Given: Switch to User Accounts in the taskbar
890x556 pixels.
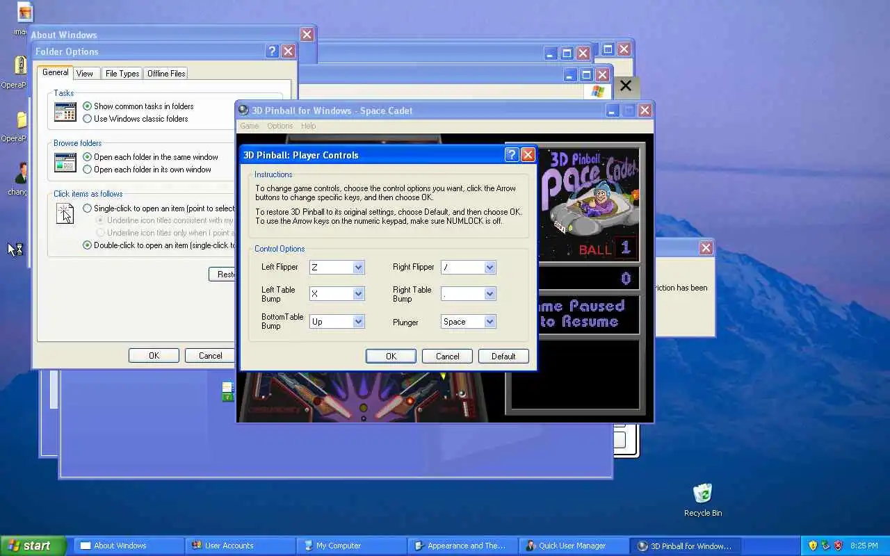Looking at the screenshot, I should coord(241,546).
